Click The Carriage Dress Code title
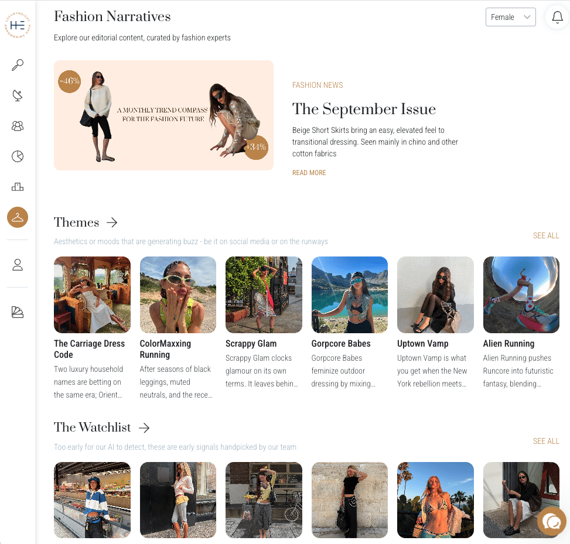Image resolution: width=570 pixels, height=544 pixels. (90, 349)
